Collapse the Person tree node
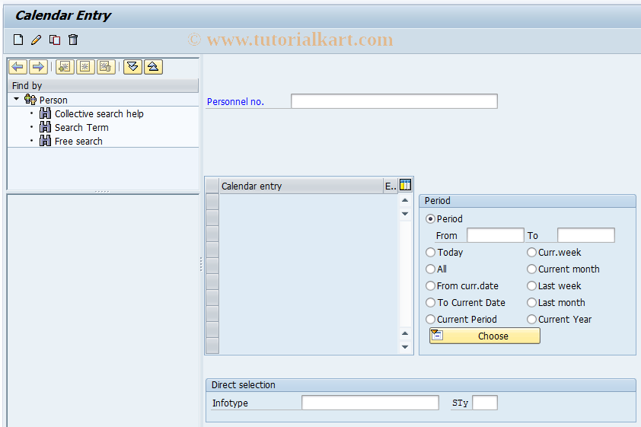The width and height of the screenshot is (641, 427). click(x=16, y=99)
